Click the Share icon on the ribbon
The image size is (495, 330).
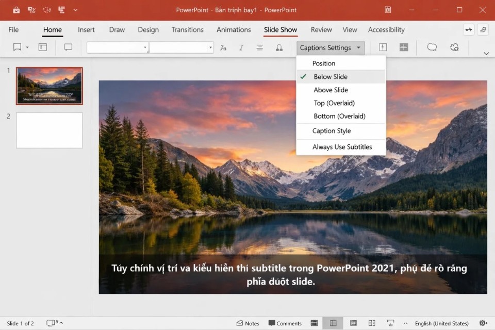point(454,47)
